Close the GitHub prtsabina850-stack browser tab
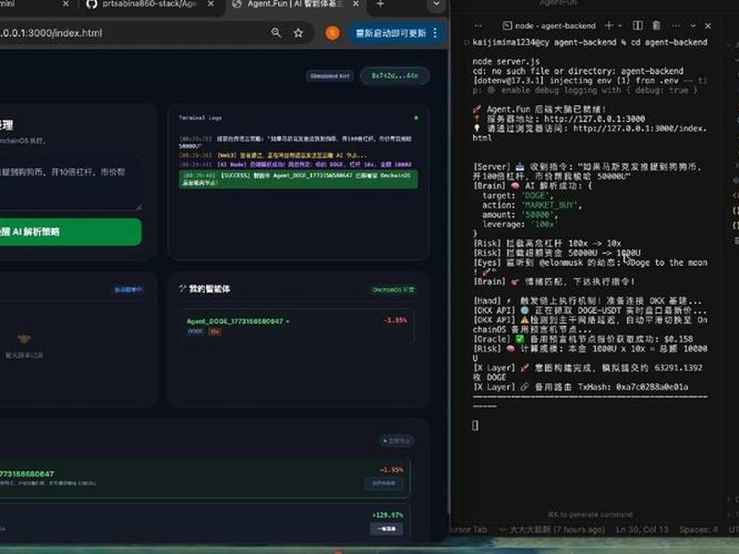 coord(211,4)
